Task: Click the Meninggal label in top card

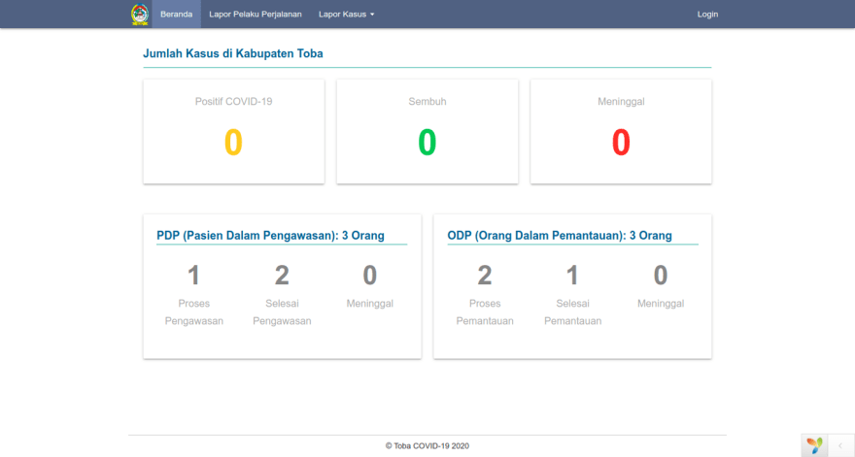Action: 621,101
